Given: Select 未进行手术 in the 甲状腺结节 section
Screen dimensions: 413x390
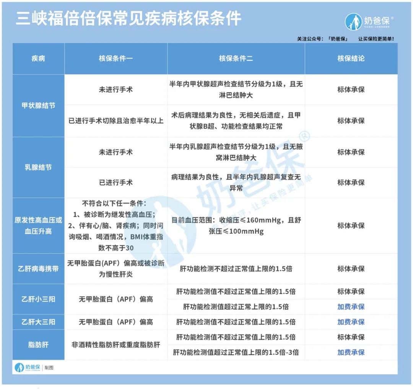Looking at the screenshot, I should click(x=116, y=89).
